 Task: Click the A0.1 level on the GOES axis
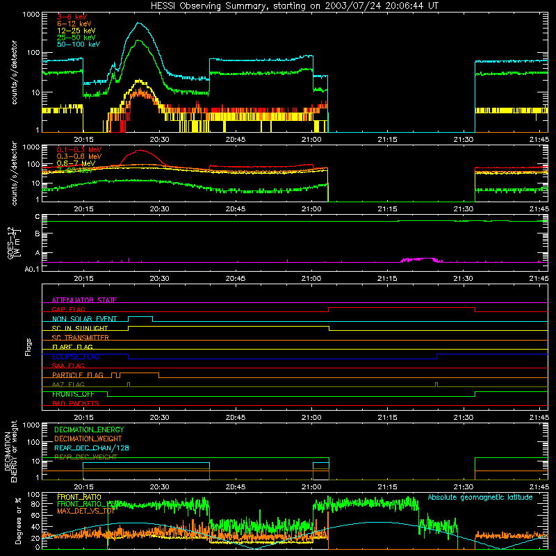click(32, 269)
